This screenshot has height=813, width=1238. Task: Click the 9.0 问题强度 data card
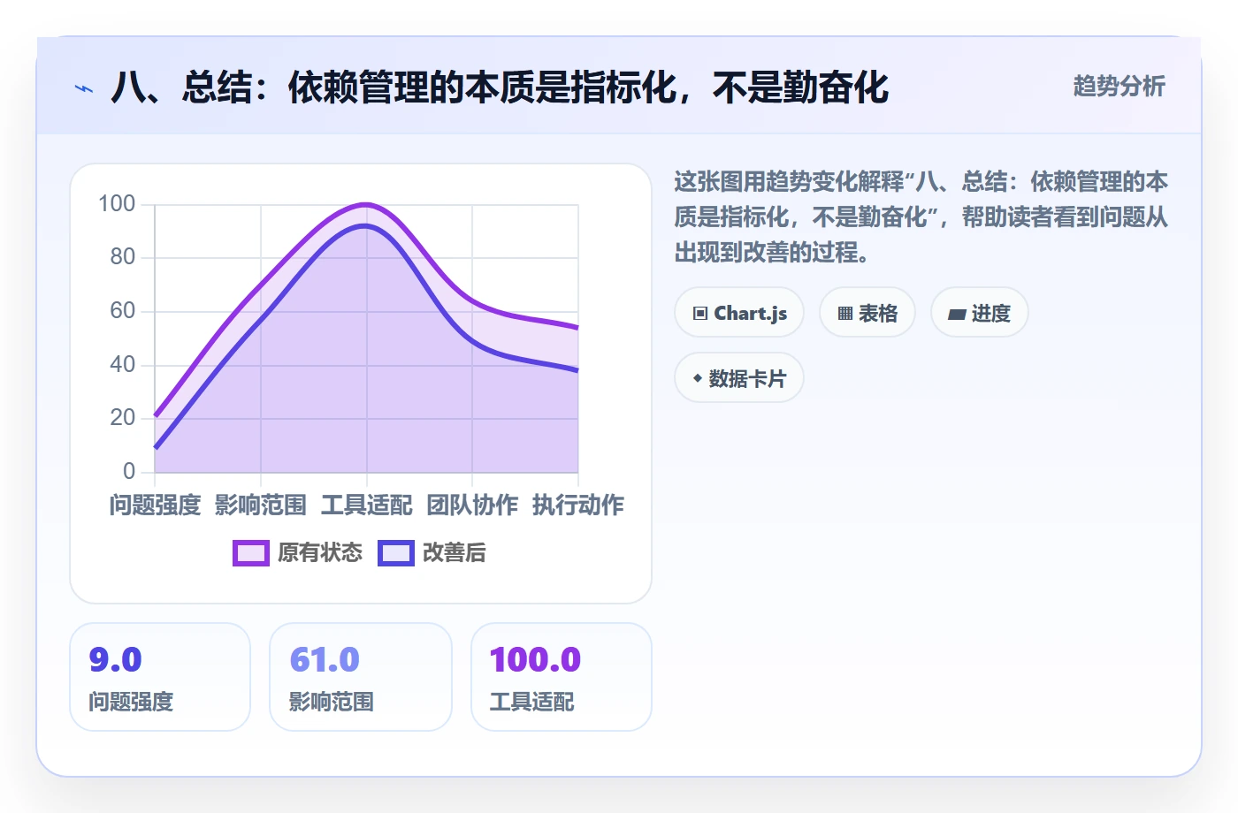click(x=160, y=677)
